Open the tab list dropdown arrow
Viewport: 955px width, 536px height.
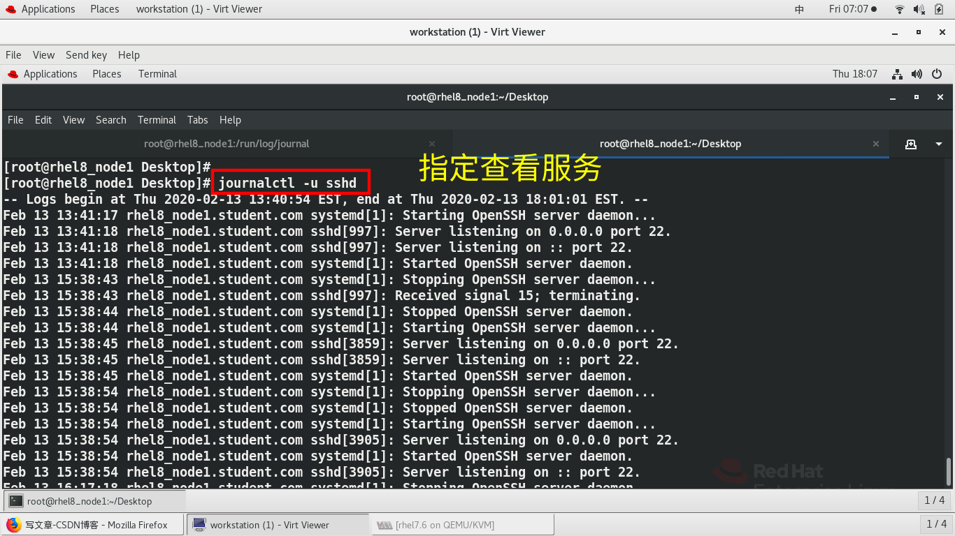[x=939, y=144]
